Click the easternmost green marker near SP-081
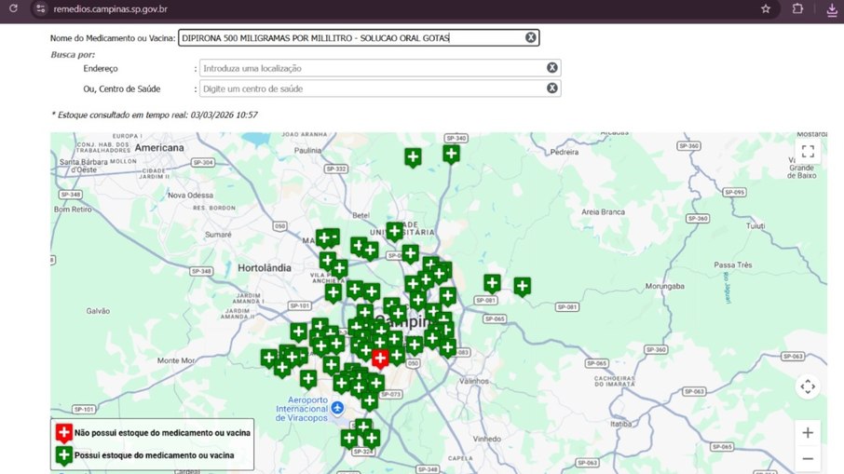This screenshot has height=474, width=844. tap(522, 287)
